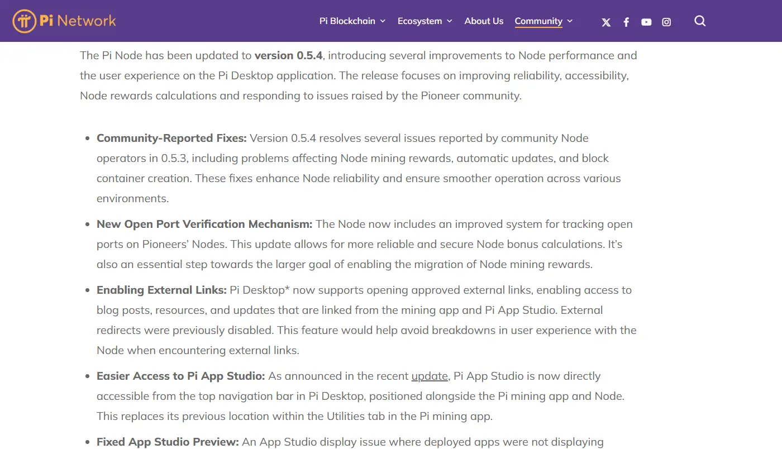This screenshot has width=782, height=449.
Task: Expand the Ecosystem dropdown chevron
Action: [x=449, y=21]
